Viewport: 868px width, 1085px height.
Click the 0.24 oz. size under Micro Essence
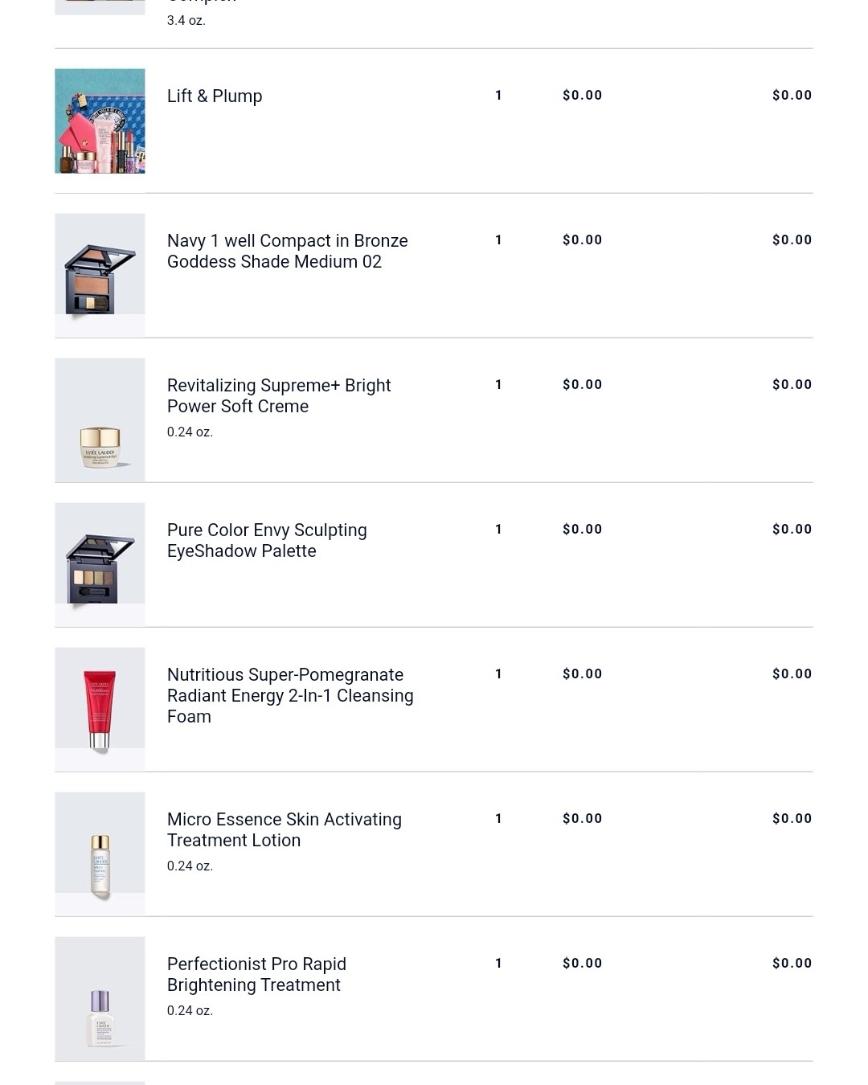click(190, 866)
